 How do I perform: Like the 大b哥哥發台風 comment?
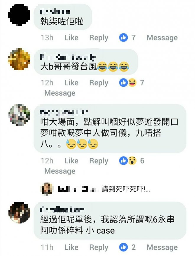71,83
